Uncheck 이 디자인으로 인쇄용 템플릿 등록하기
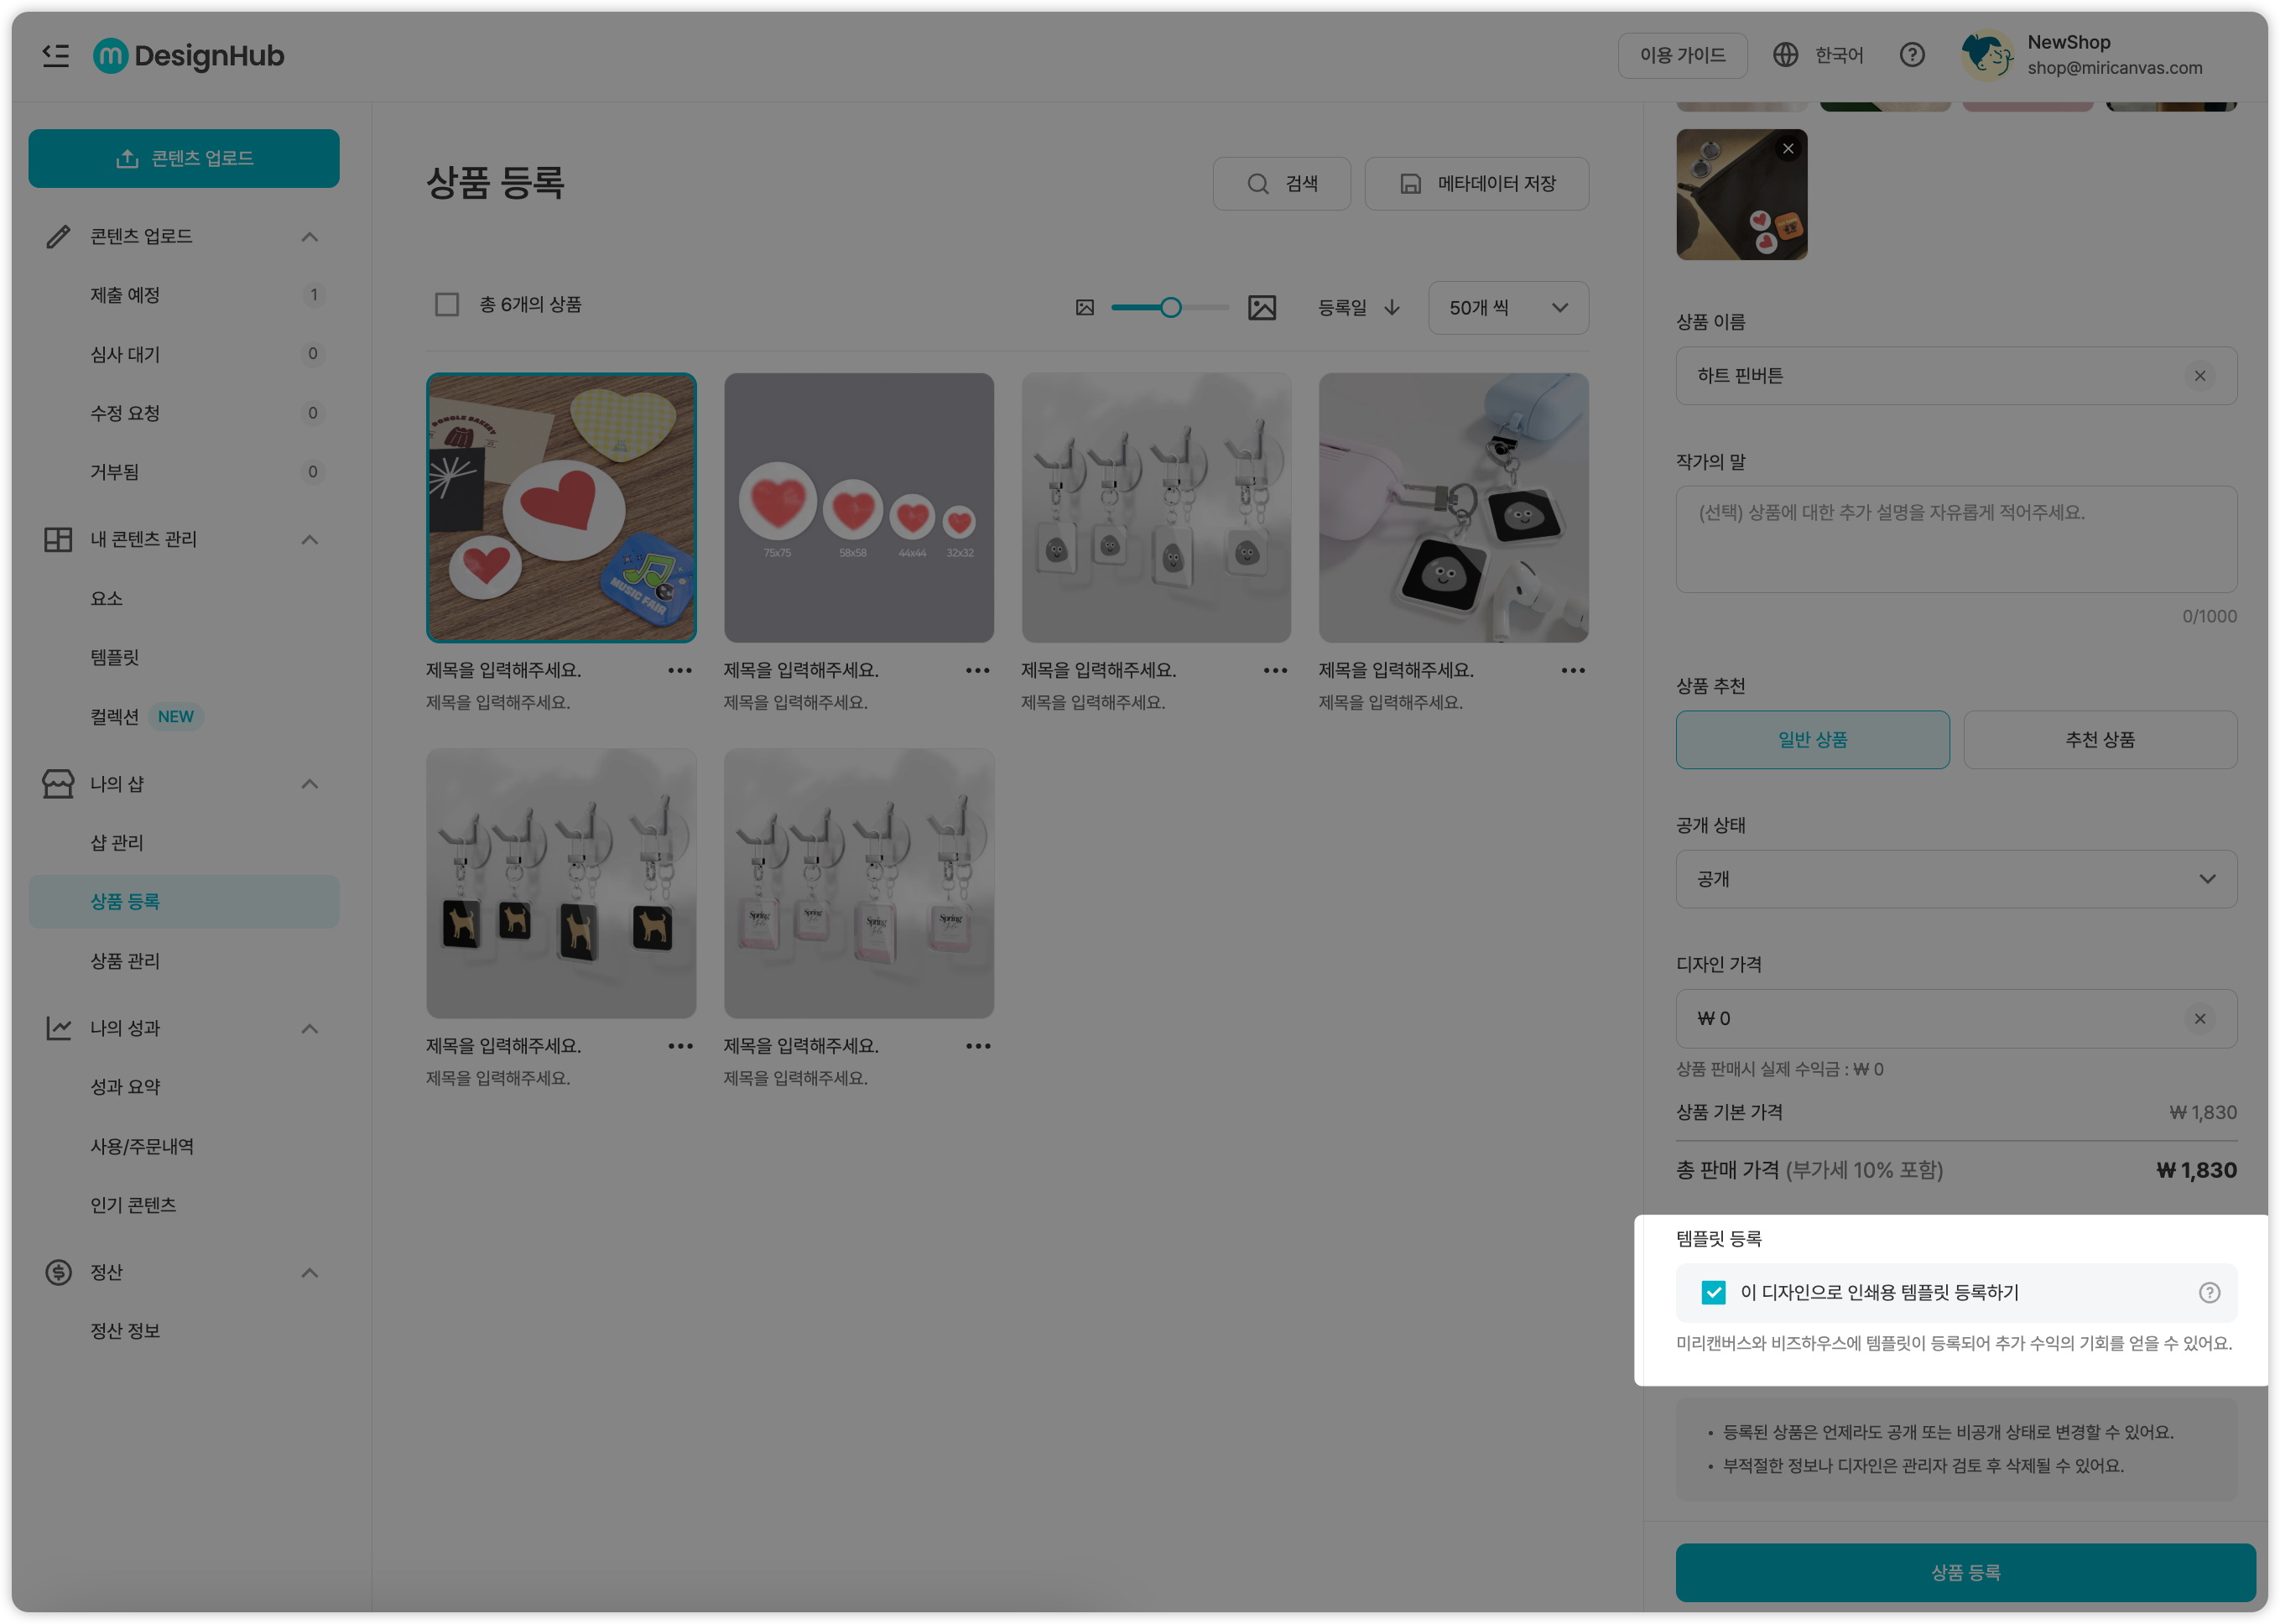Viewport: 2280px width, 1624px height. [1713, 1293]
